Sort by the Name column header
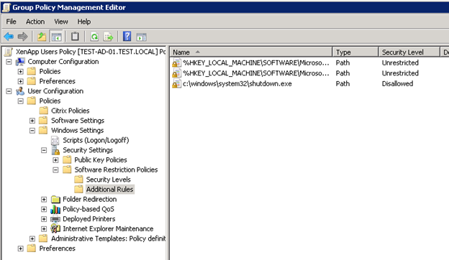The height and width of the screenshot is (260, 449). click(x=251, y=52)
